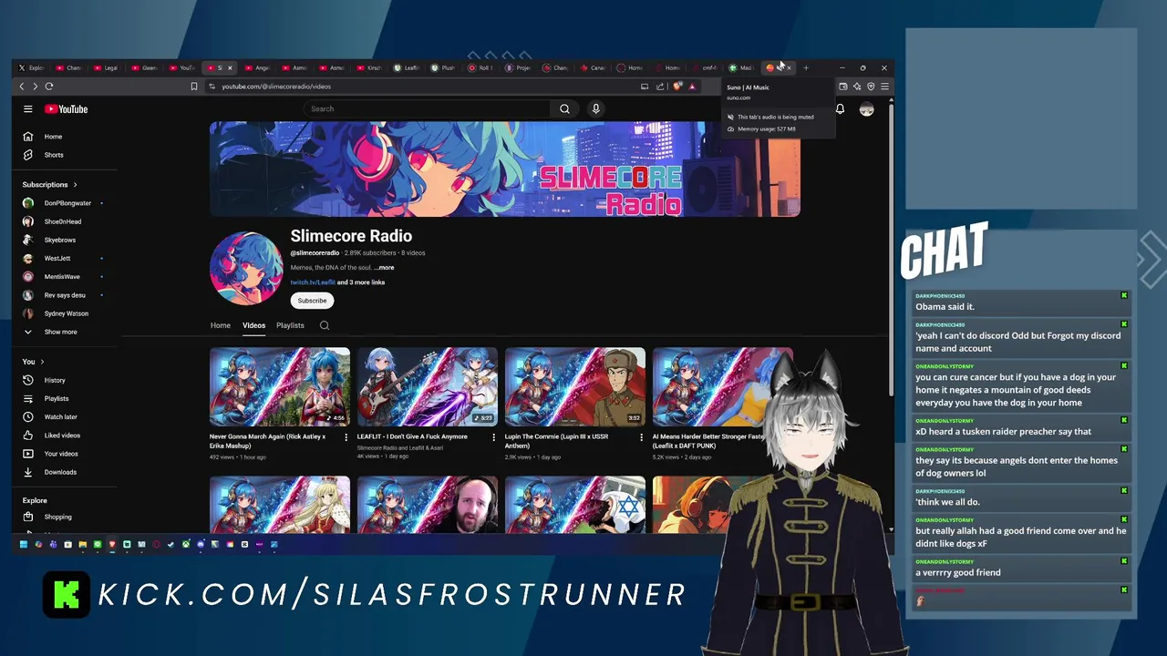Select the channel Videos tab

[253, 325]
